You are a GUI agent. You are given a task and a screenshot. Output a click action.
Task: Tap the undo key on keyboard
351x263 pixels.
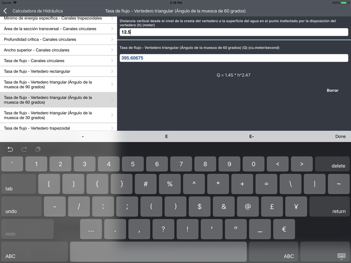tap(21, 207)
